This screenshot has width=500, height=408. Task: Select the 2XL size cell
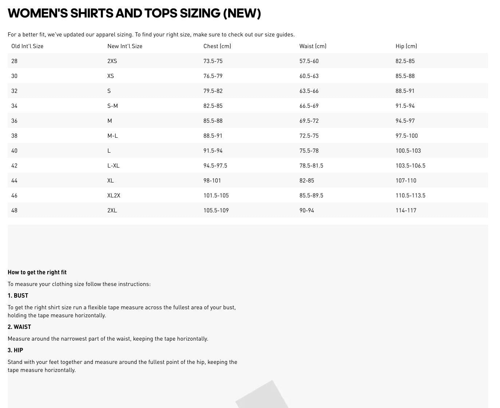[112, 211]
